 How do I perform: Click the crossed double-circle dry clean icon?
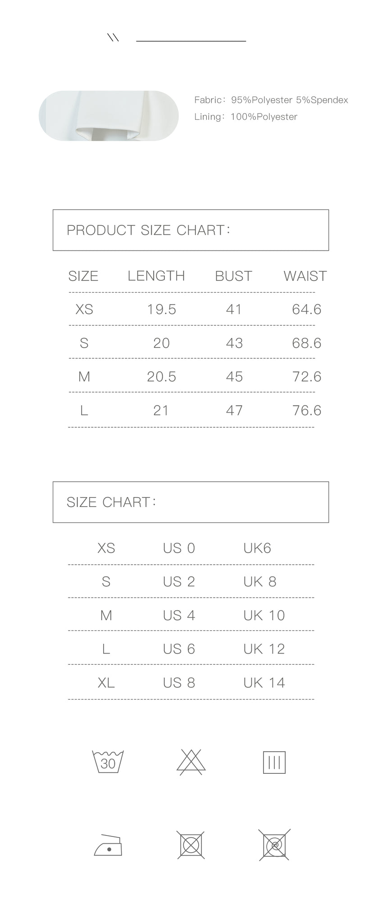[274, 845]
